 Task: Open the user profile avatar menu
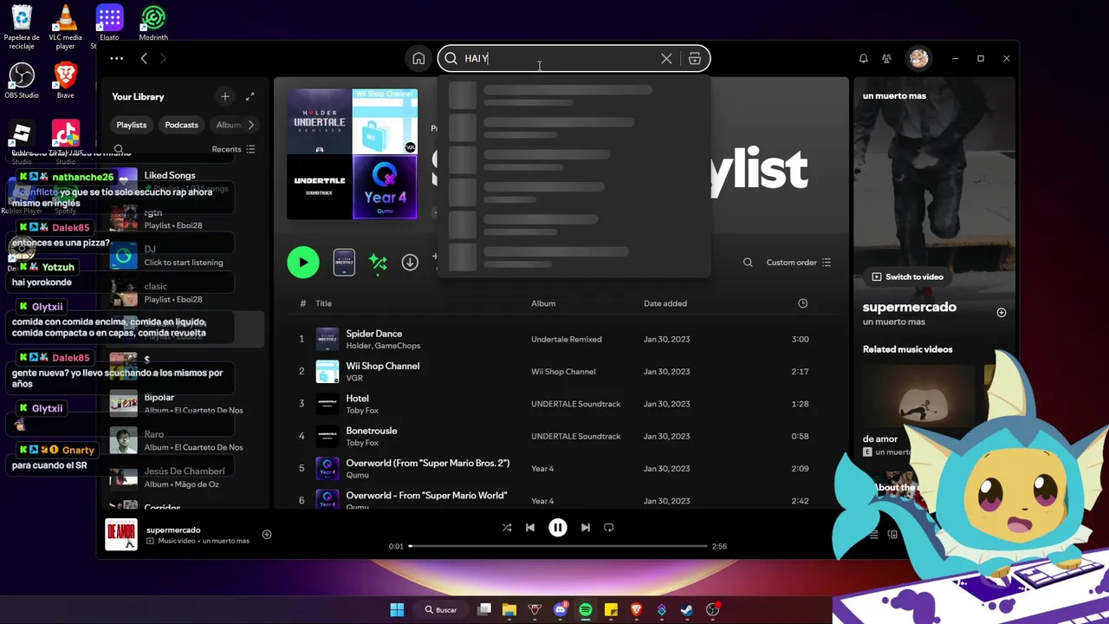tap(918, 58)
